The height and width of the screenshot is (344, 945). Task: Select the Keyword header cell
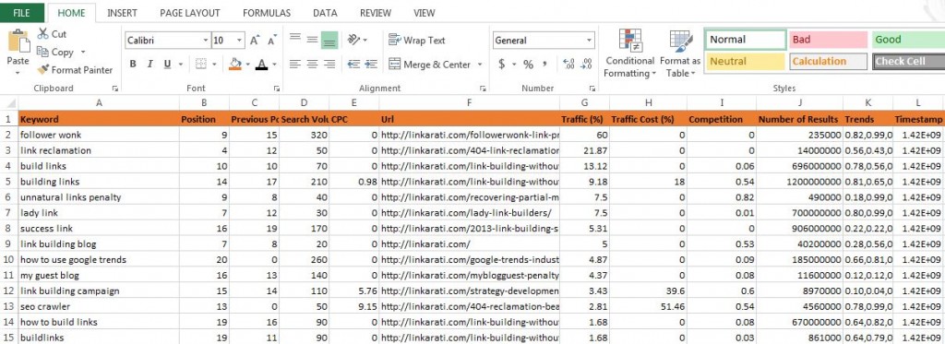[x=99, y=119]
